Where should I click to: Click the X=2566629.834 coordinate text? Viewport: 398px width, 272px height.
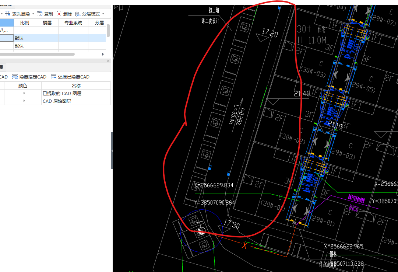(214, 185)
